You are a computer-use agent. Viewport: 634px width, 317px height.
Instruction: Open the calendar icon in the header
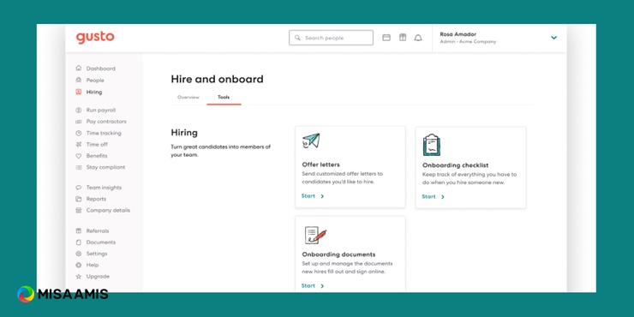pos(386,38)
